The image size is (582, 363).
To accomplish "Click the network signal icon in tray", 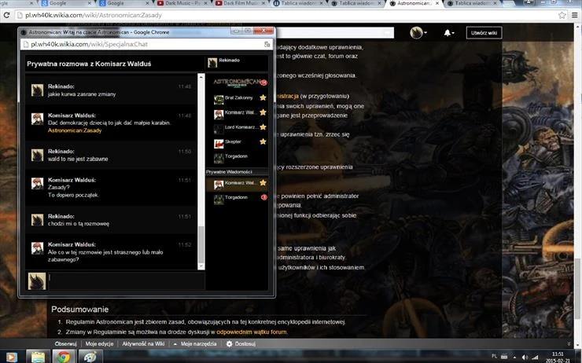I will coord(536,357).
